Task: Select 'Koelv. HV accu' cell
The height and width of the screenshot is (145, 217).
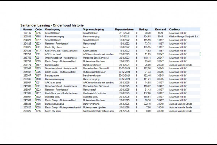Action: click(53, 111)
